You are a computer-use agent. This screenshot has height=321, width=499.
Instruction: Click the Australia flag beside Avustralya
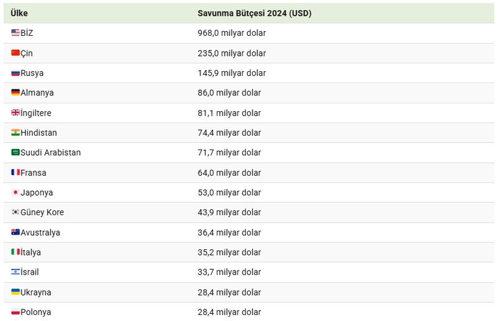pyautogui.click(x=15, y=232)
